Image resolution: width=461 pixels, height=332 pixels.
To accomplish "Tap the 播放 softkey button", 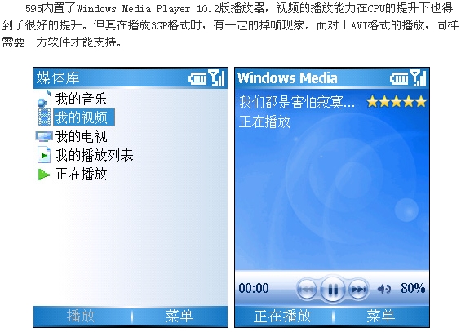I will [81, 317].
